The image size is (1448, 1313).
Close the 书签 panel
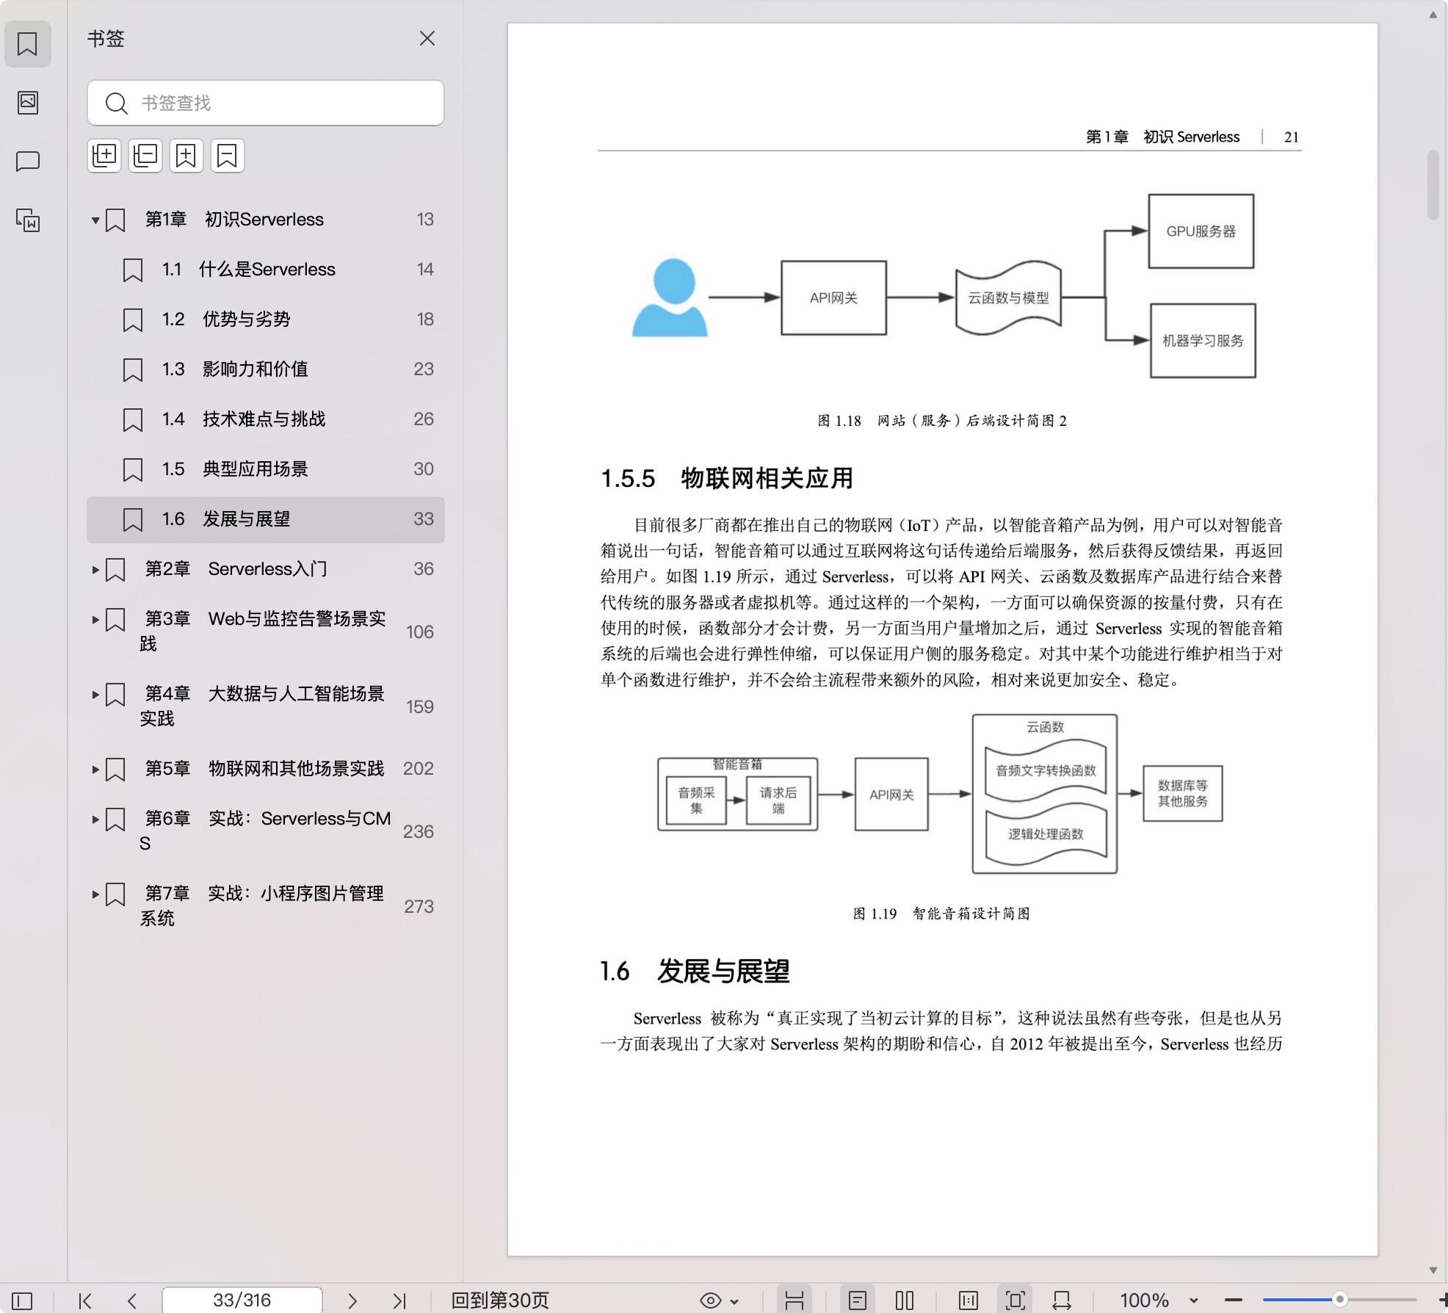427,38
